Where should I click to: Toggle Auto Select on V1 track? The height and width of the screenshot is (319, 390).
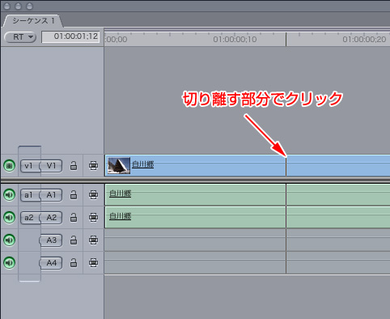pyautogui.click(x=93, y=166)
